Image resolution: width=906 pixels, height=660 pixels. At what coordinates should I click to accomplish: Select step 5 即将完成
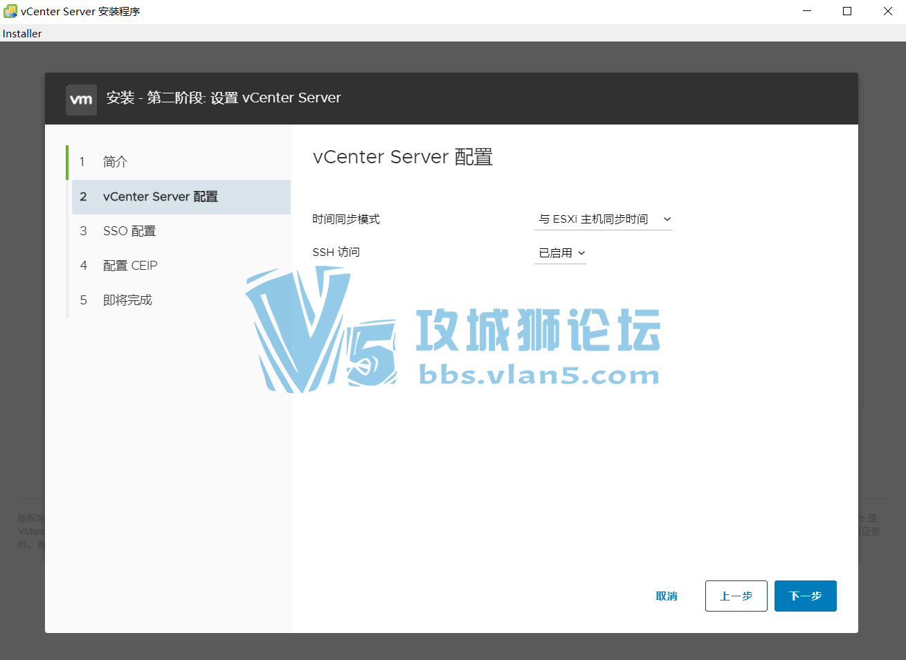127,300
